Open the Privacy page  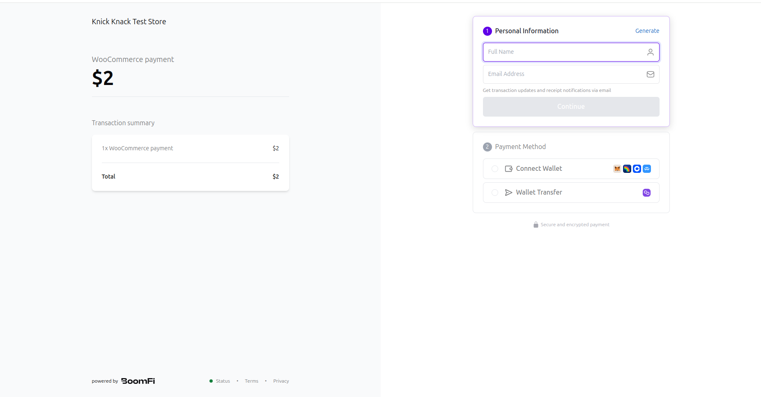[x=281, y=381]
